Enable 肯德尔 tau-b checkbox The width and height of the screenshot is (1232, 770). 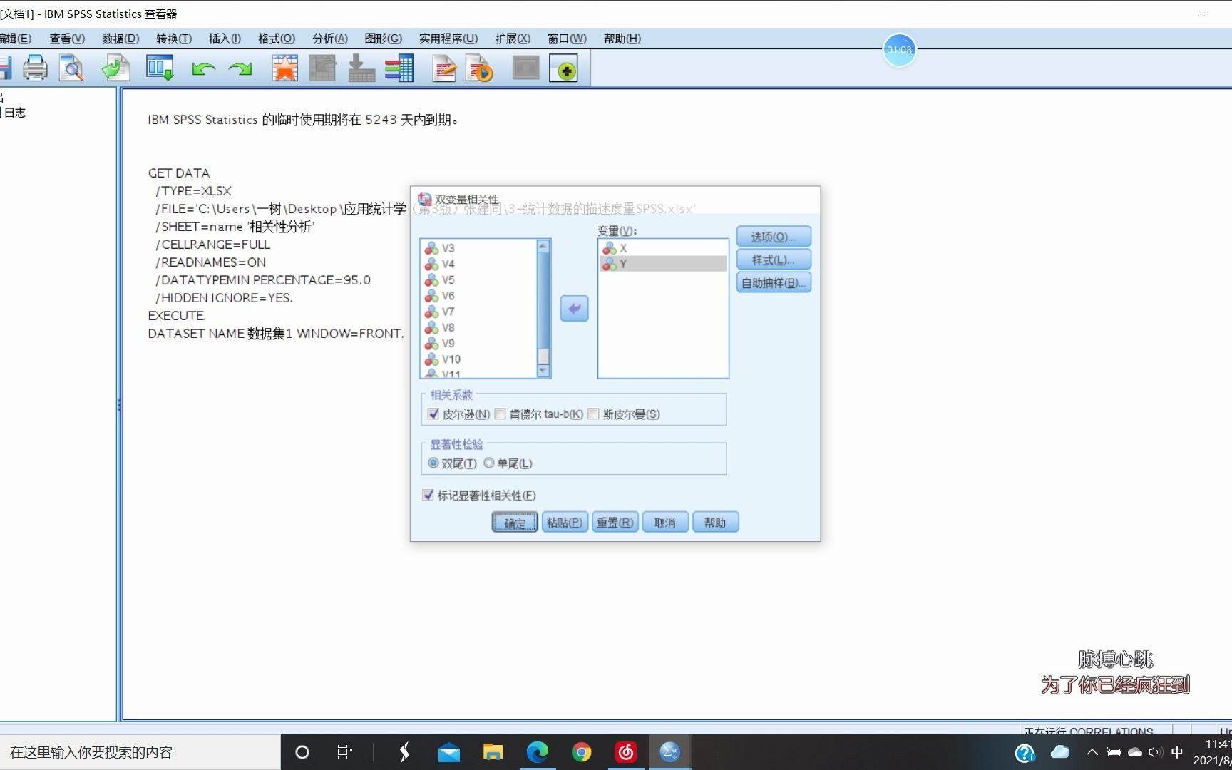(x=500, y=414)
